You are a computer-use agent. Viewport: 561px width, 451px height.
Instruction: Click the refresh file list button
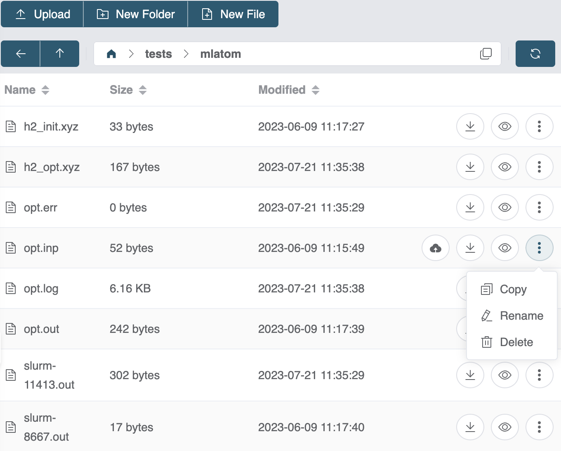pos(535,54)
